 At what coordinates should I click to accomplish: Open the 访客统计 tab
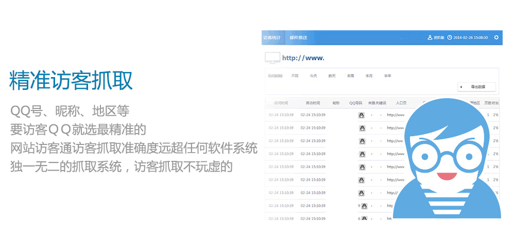[x=272, y=38]
